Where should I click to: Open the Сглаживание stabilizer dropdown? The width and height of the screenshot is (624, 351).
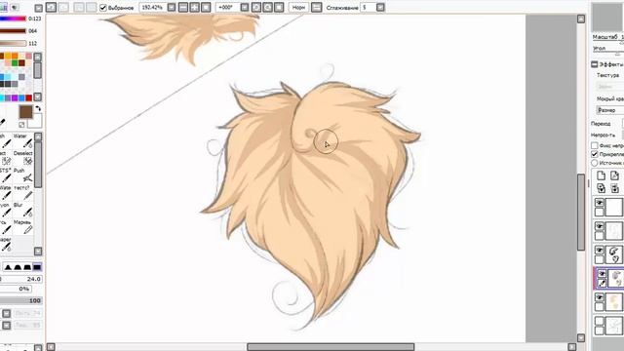pyautogui.click(x=380, y=7)
